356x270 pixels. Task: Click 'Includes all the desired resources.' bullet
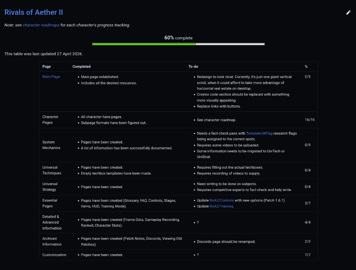point(109,83)
